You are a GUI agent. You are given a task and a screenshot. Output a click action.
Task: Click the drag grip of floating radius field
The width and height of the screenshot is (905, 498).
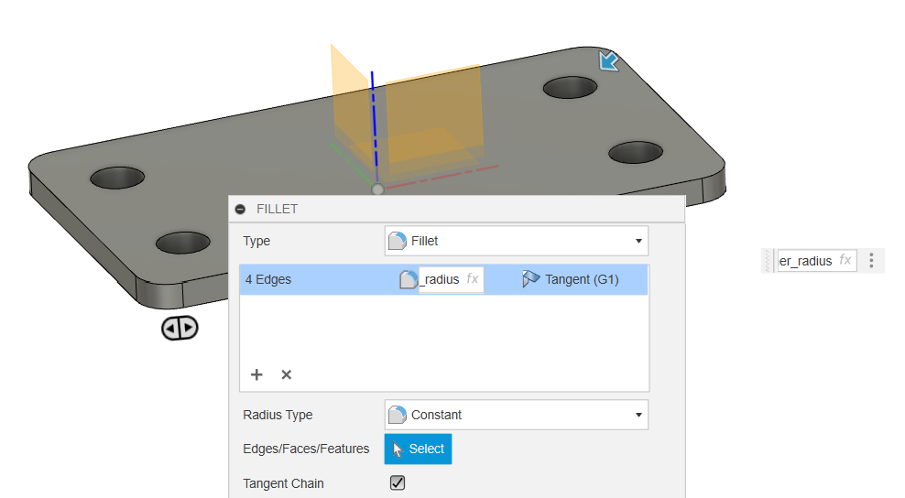(768, 261)
